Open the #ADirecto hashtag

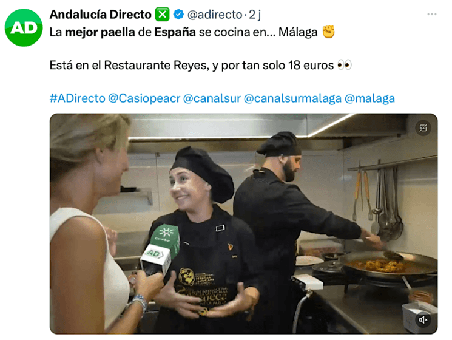[x=77, y=98]
